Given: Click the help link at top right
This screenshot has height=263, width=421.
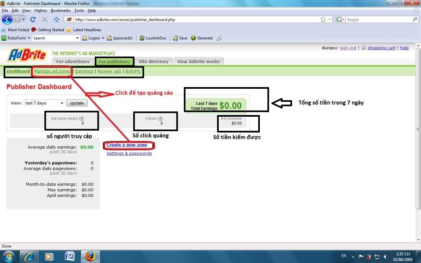Looking at the screenshot, I should pos(404,48).
